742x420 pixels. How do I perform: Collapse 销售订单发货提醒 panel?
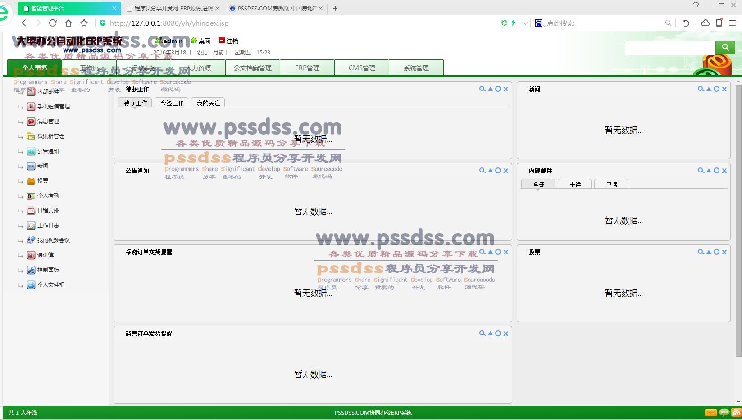coord(490,334)
